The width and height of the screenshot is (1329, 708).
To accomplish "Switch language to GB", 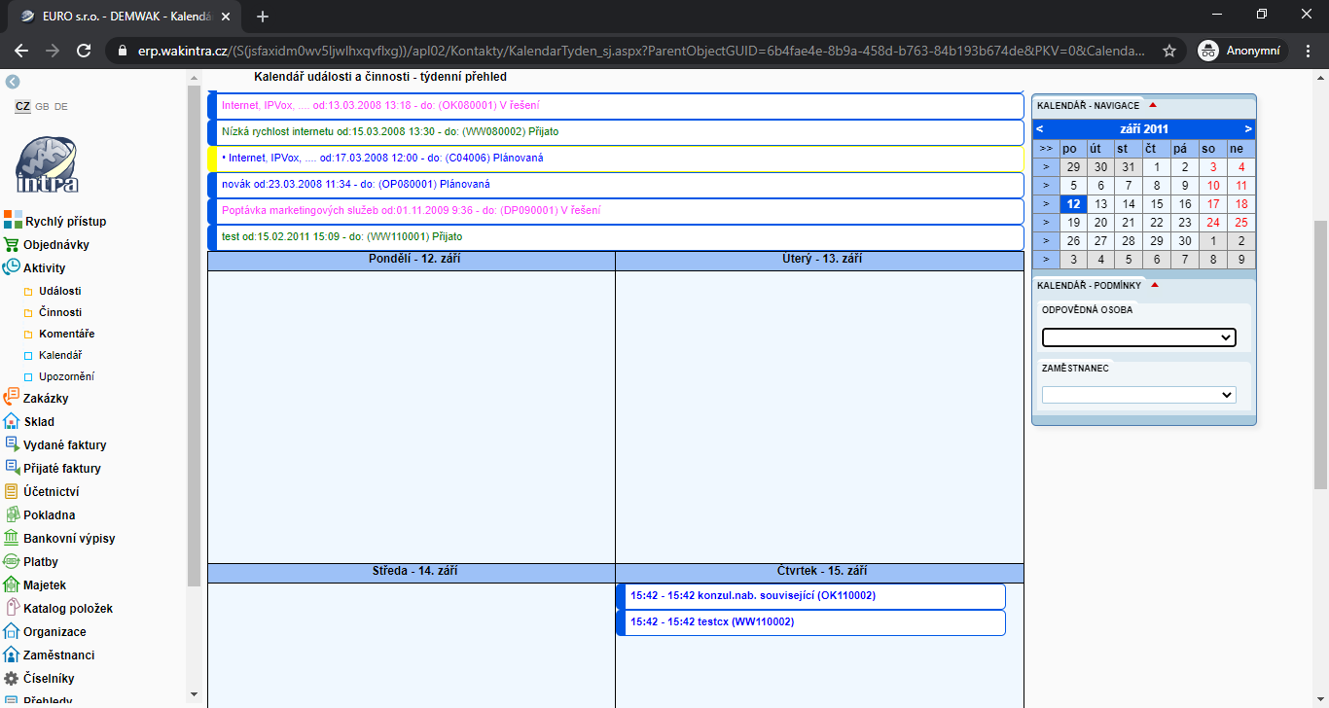I will point(42,107).
